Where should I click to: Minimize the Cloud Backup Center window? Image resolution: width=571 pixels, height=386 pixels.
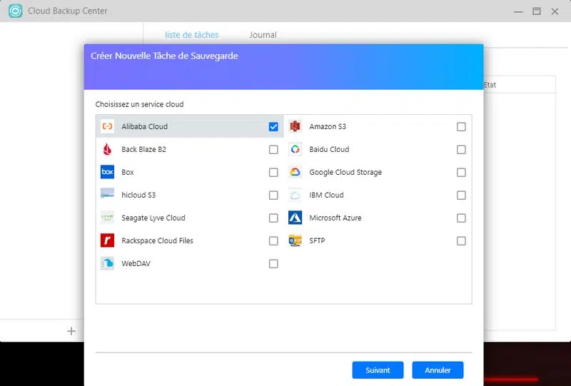(518, 11)
